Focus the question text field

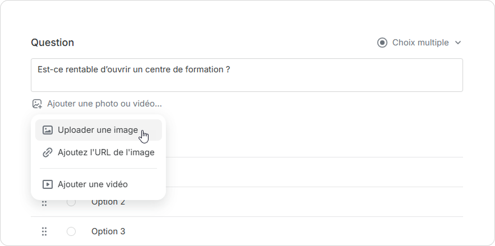tap(247, 75)
